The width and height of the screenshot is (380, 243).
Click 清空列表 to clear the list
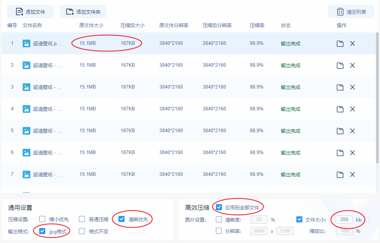point(351,12)
